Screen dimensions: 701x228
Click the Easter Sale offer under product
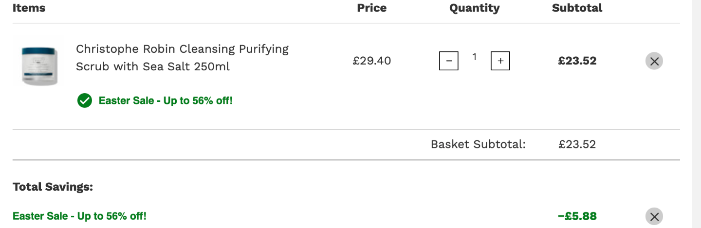coord(166,101)
